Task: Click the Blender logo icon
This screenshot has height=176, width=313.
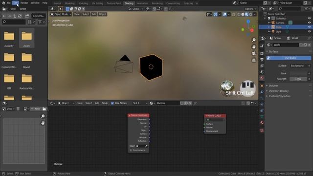Action: (x=3, y=3)
